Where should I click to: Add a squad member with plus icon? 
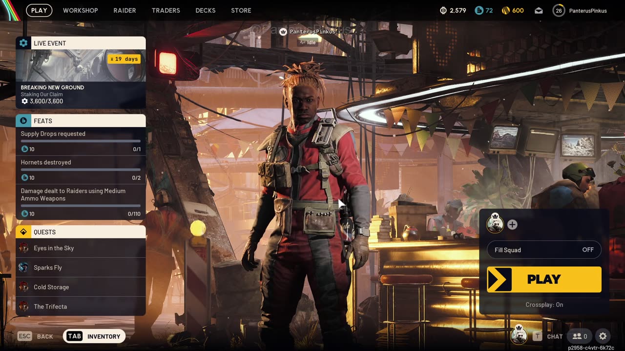click(x=512, y=225)
